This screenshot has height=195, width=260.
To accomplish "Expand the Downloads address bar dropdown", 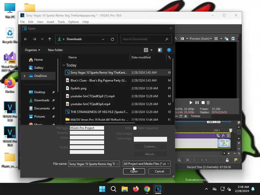I will pyautogui.click(x=103, y=39).
